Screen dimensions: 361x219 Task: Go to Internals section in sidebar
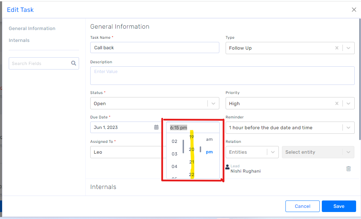point(19,41)
